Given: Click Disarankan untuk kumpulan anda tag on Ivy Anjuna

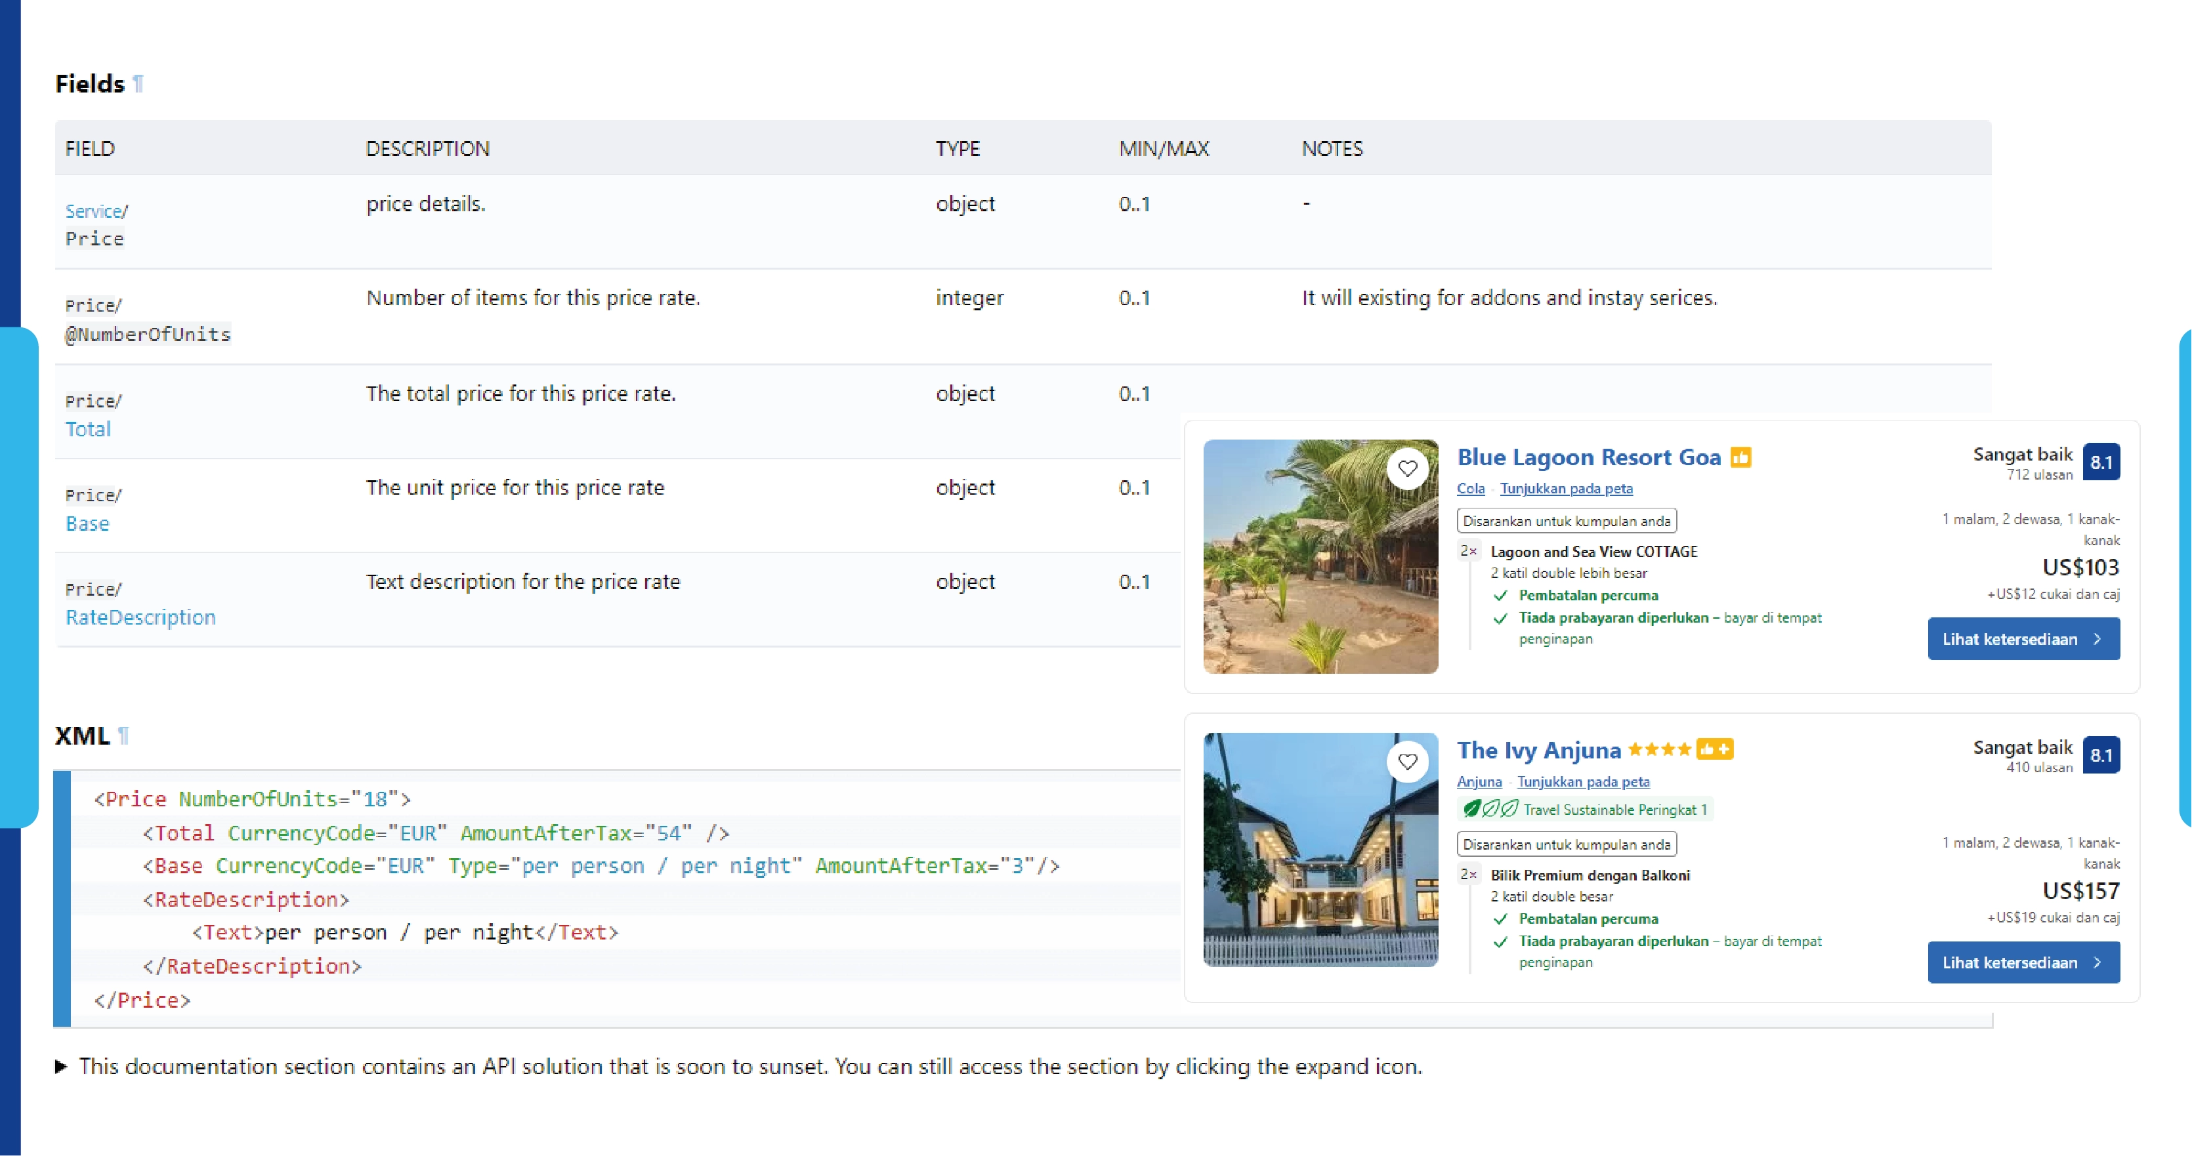Looking at the screenshot, I should coord(1567,844).
